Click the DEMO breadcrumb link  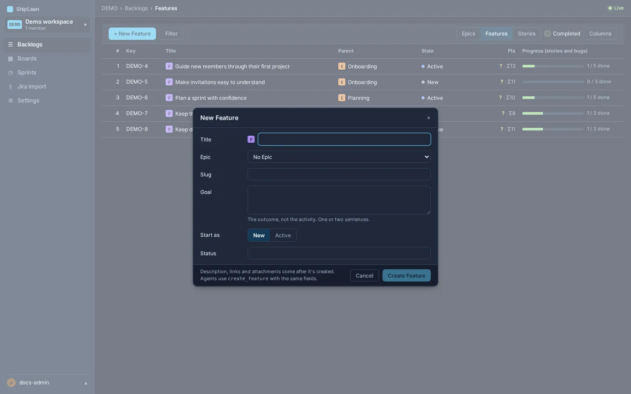(x=110, y=8)
